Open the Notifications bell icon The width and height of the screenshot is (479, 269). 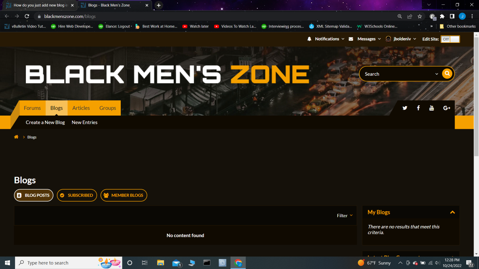(x=309, y=39)
